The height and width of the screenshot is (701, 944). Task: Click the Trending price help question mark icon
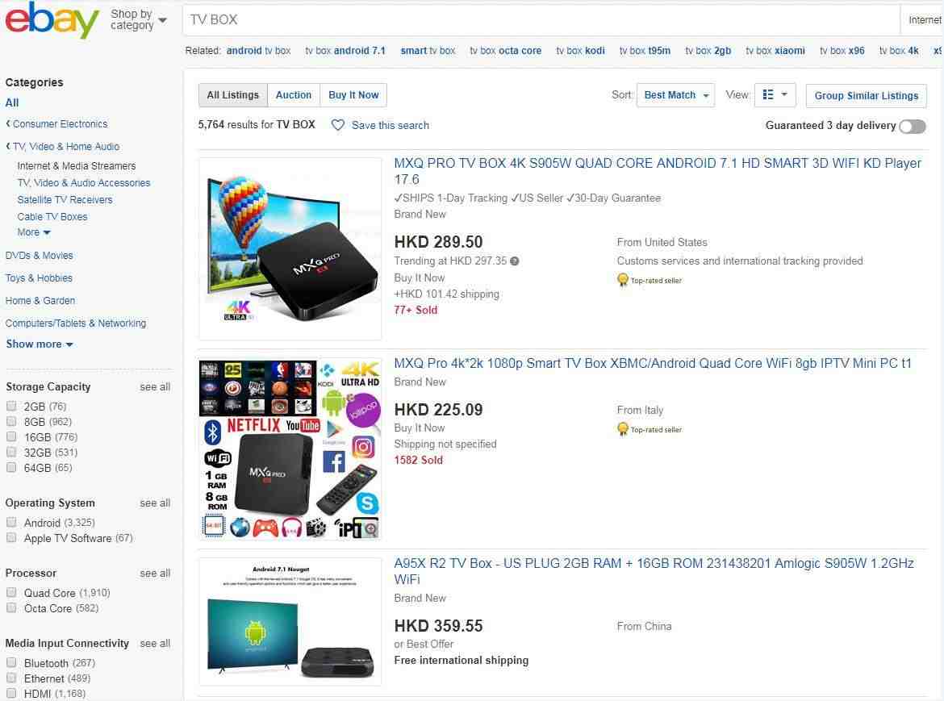tap(514, 261)
